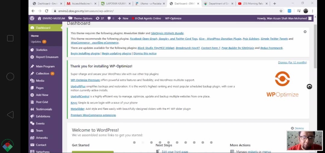This screenshot has width=325, height=153.
Task: Switch to AccessMedicine tab
Action: click(x=82, y=4)
